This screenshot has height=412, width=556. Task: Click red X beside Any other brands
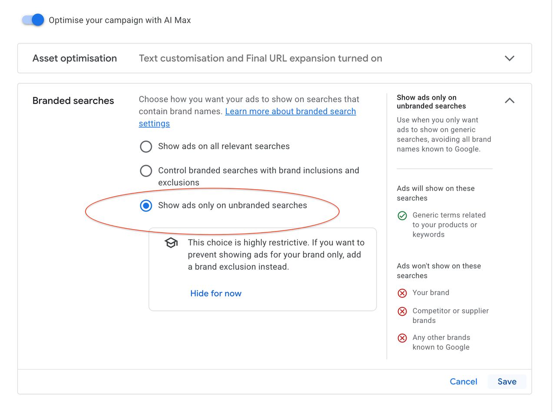(x=402, y=338)
